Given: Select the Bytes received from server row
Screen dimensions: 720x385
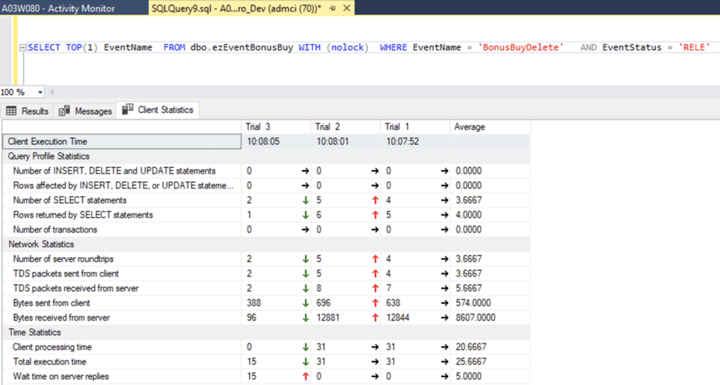Looking at the screenshot, I should pyautogui.click(x=266, y=318).
